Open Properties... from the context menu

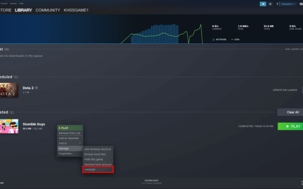(x=70, y=153)
